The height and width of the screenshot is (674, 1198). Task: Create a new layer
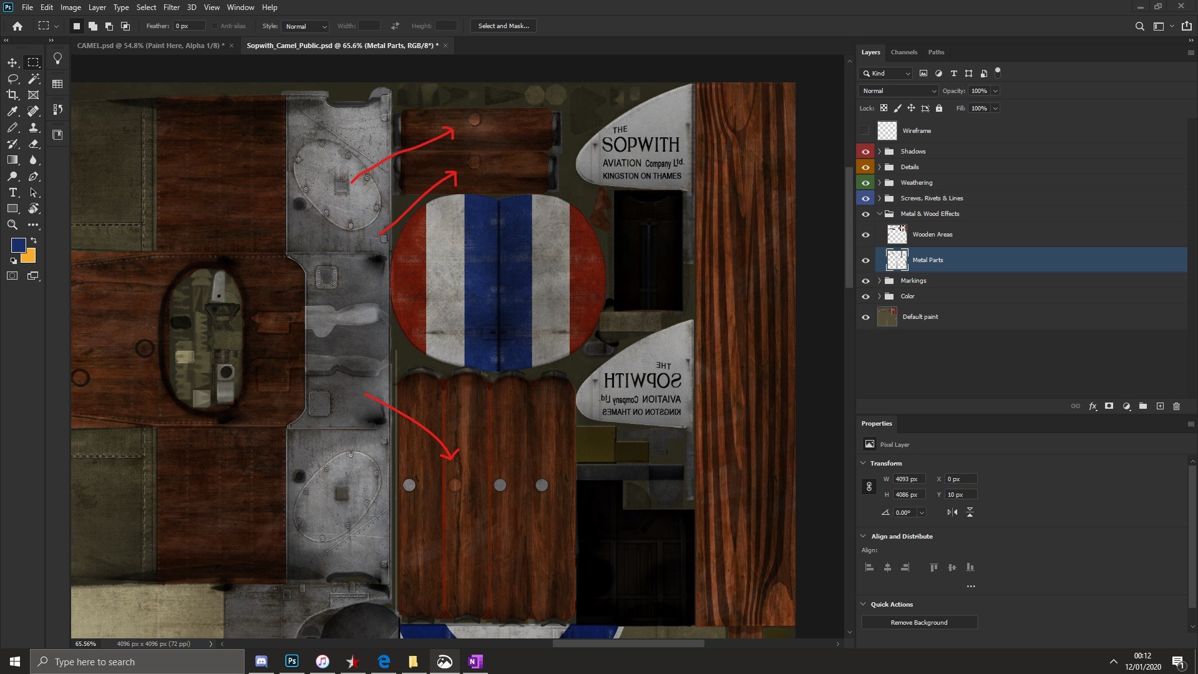point(1160,406)
